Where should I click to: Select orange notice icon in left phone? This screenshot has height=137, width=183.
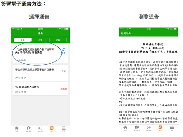tap(52, 128)
